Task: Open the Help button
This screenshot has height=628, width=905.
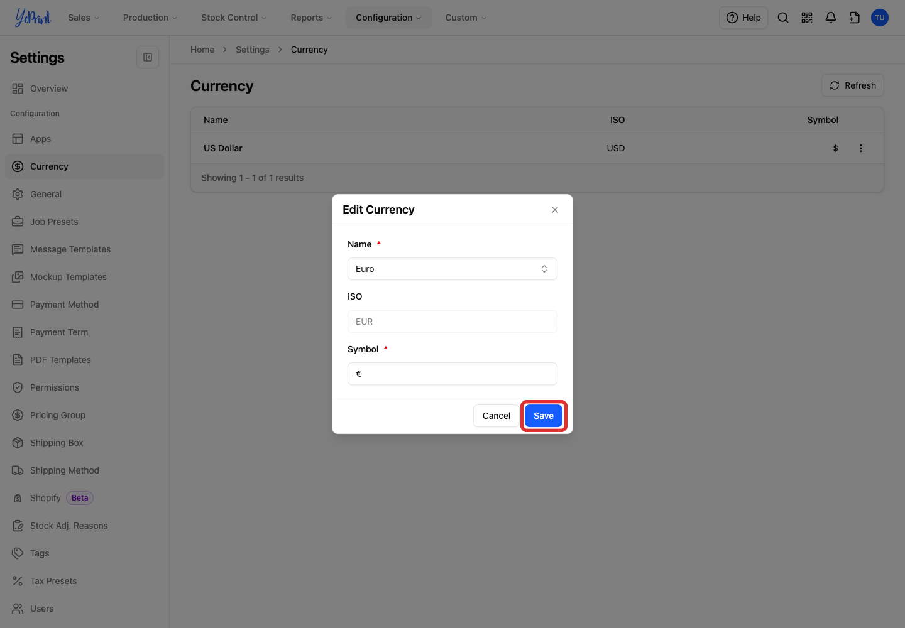Action: pos(743,18)
